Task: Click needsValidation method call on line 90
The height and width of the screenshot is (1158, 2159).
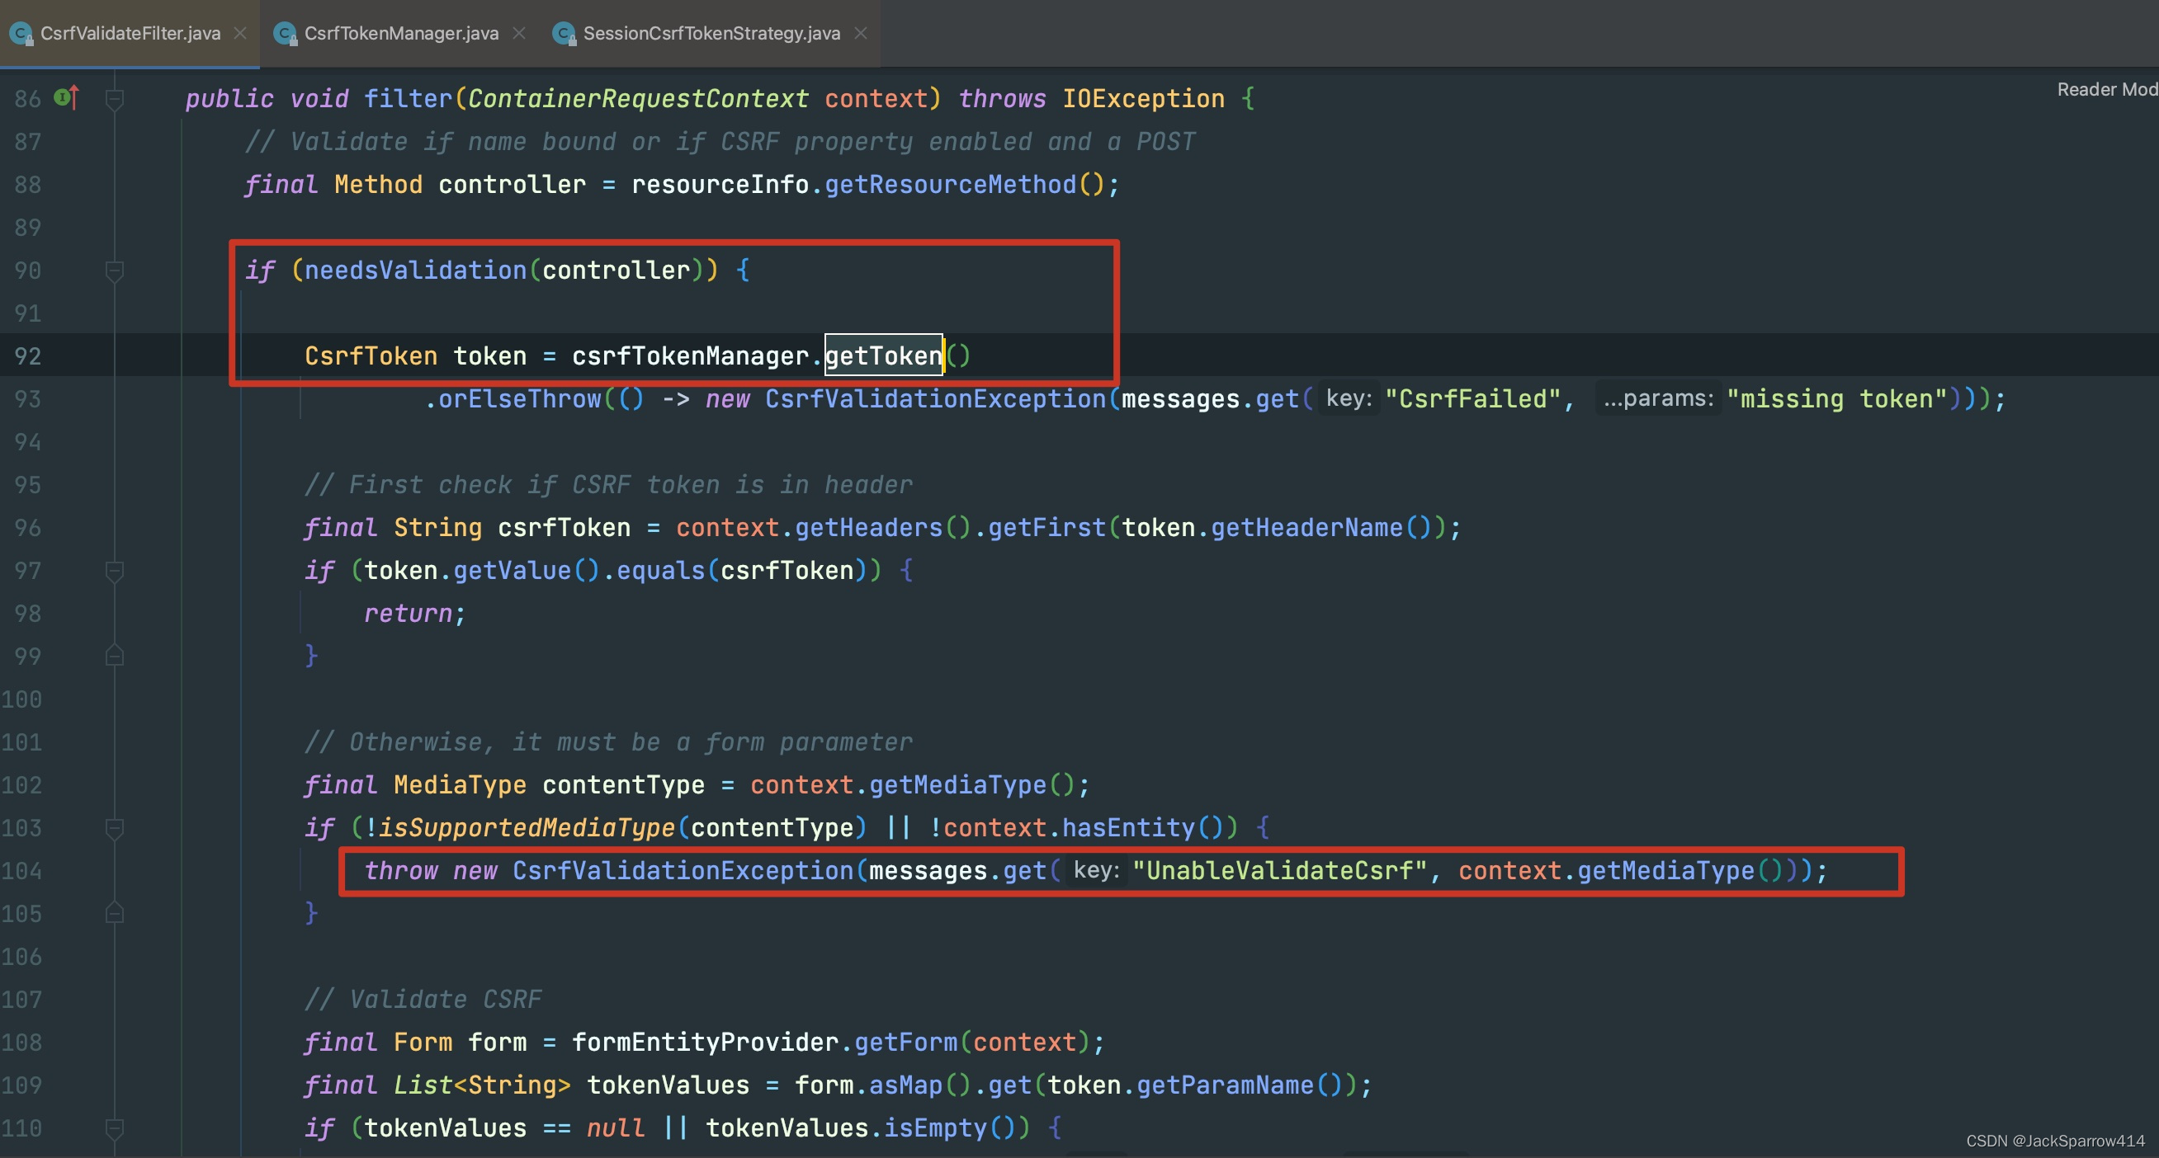Action: pyautogui.click(x=415, y=270)
